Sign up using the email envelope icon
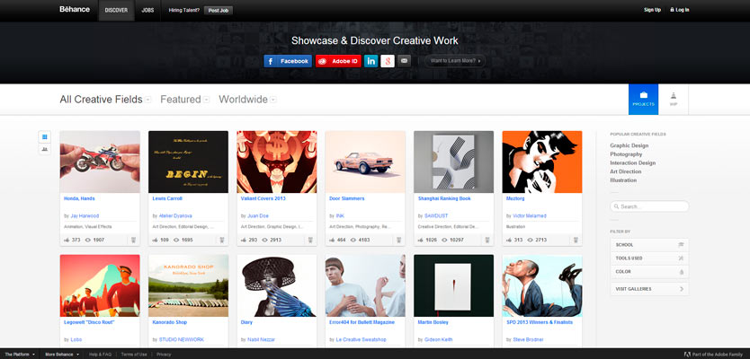This screenshot has height=359, width=750. coord(404,61)
